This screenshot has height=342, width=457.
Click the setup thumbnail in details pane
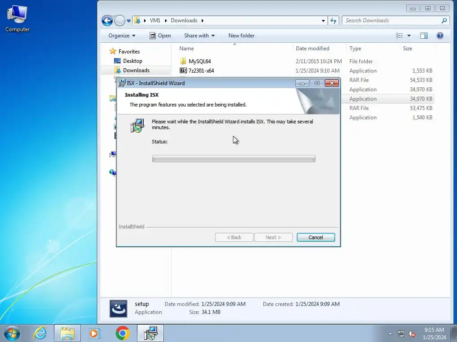[x=118, y=309]
